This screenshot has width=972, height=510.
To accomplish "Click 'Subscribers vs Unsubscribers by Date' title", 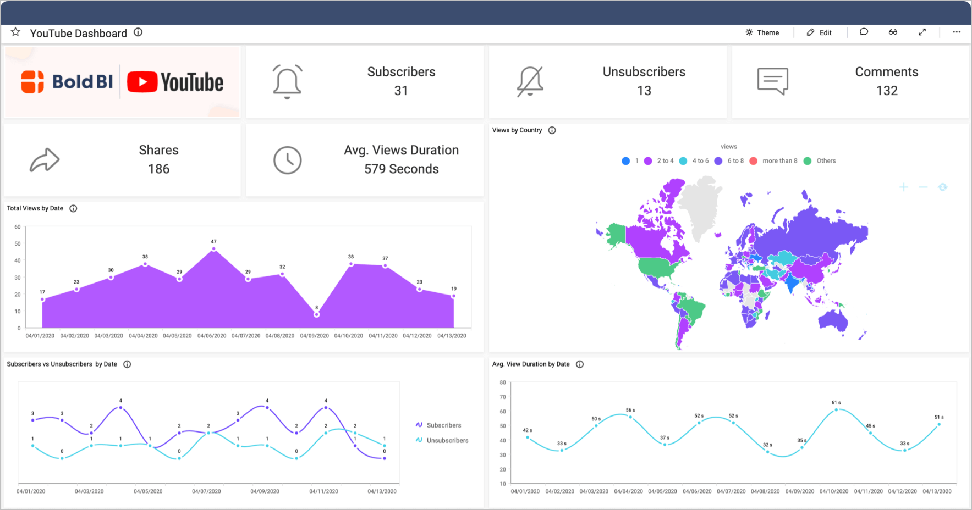I will pos(62,364).
